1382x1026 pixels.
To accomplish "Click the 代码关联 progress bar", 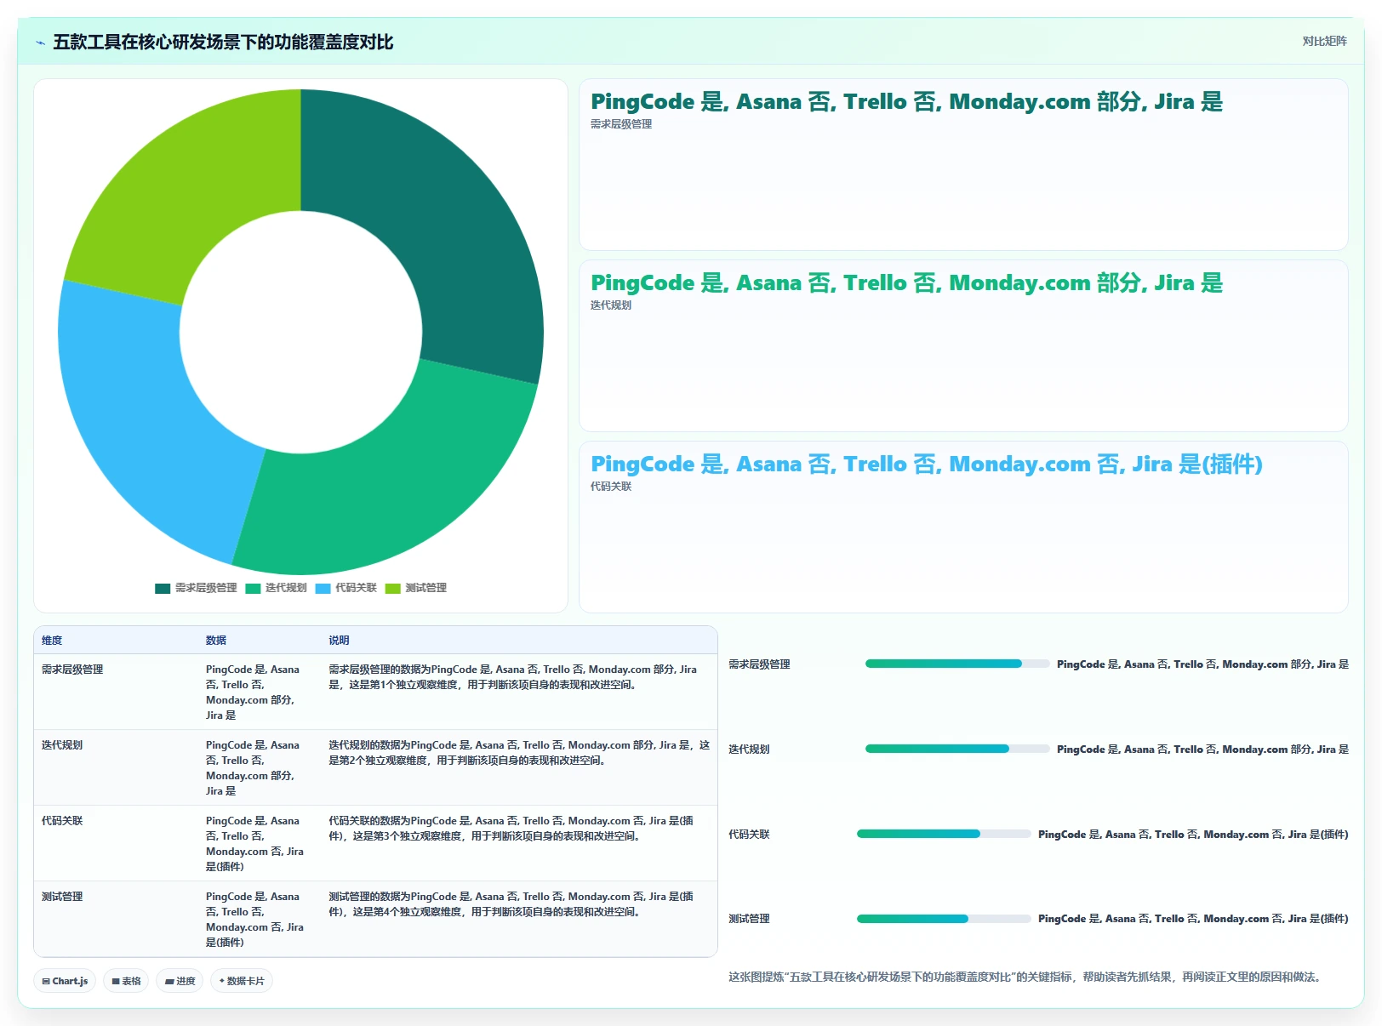I will pyautogui.click(x=944, y=834).
